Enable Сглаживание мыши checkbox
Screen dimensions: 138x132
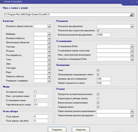point(35,100)
